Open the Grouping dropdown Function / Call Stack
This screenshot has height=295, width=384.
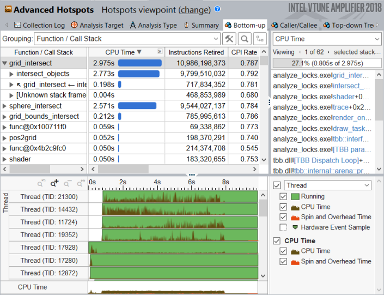(127, 39)
